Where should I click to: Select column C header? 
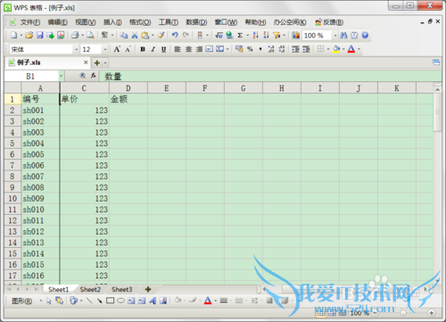click(x=84, y=88)
